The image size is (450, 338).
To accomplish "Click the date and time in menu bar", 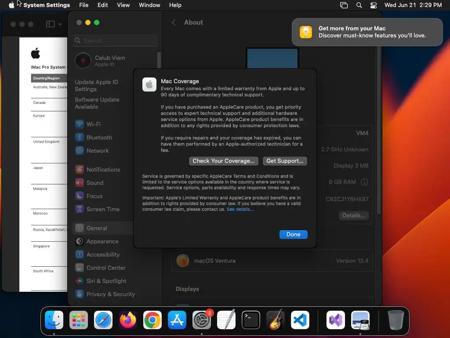I will (413, 5).
